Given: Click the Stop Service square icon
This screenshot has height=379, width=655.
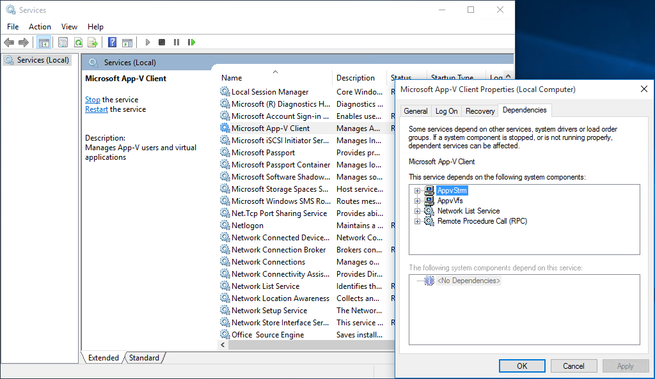Looking at the screenshot, I should click(162, 42).
